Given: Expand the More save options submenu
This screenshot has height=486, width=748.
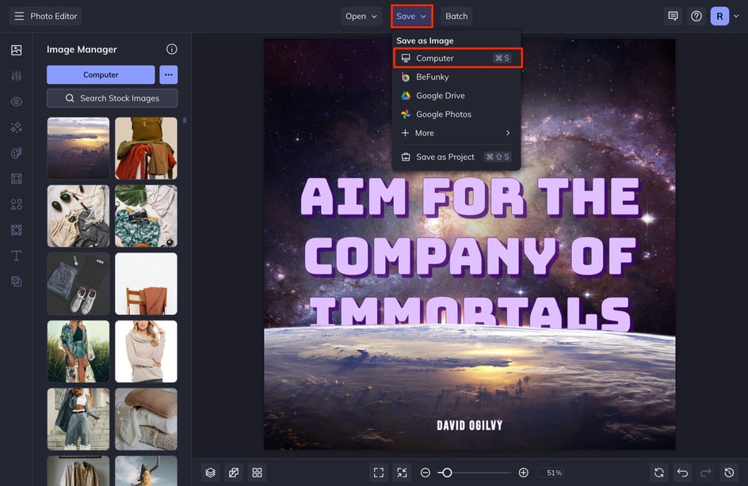Looking at the screenshot, I should point(456,133).
